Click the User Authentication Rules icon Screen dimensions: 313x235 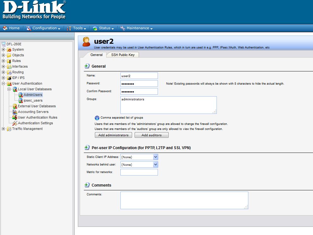[15, 117]
